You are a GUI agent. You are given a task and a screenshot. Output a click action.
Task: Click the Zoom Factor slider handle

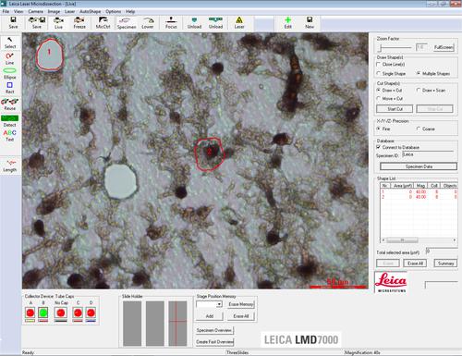[x=381, y=48]
